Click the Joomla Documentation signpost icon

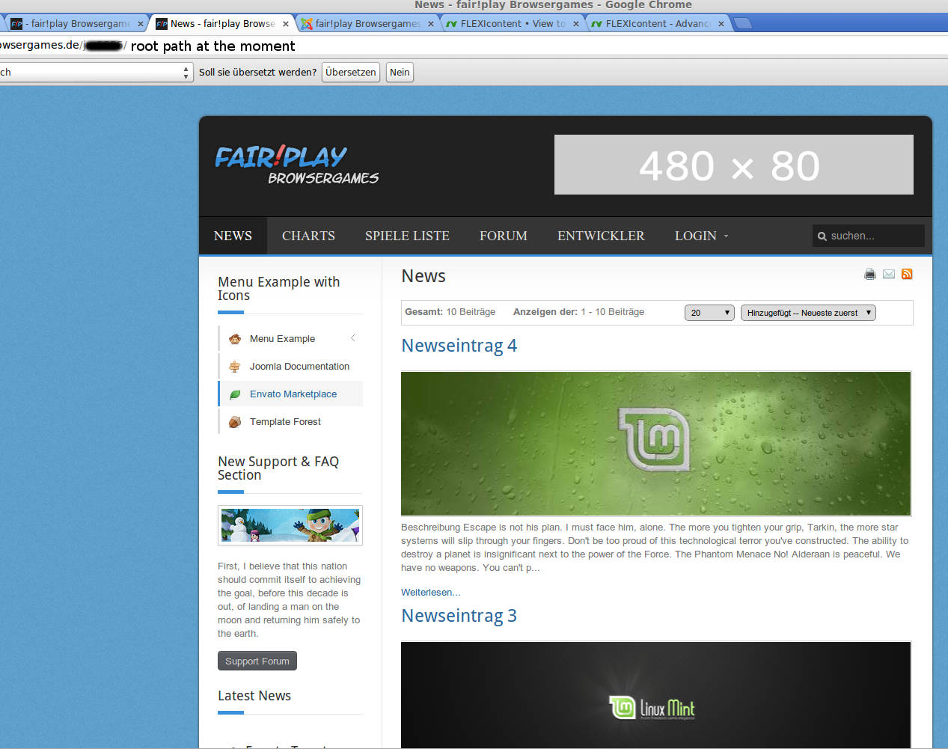(235, 367)
